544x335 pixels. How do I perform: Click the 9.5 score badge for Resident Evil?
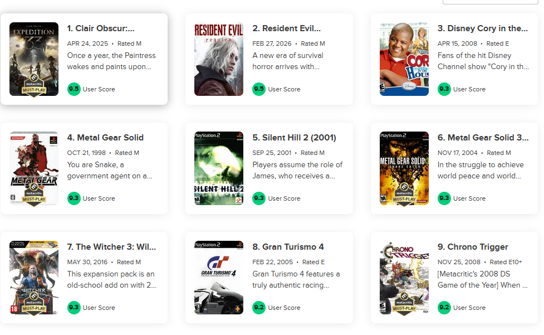click(x=259, y=89)
